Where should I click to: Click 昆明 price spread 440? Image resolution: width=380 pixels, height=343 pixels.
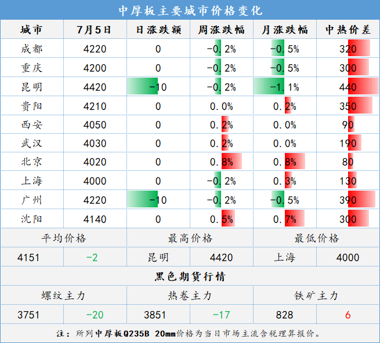[348, 87]
